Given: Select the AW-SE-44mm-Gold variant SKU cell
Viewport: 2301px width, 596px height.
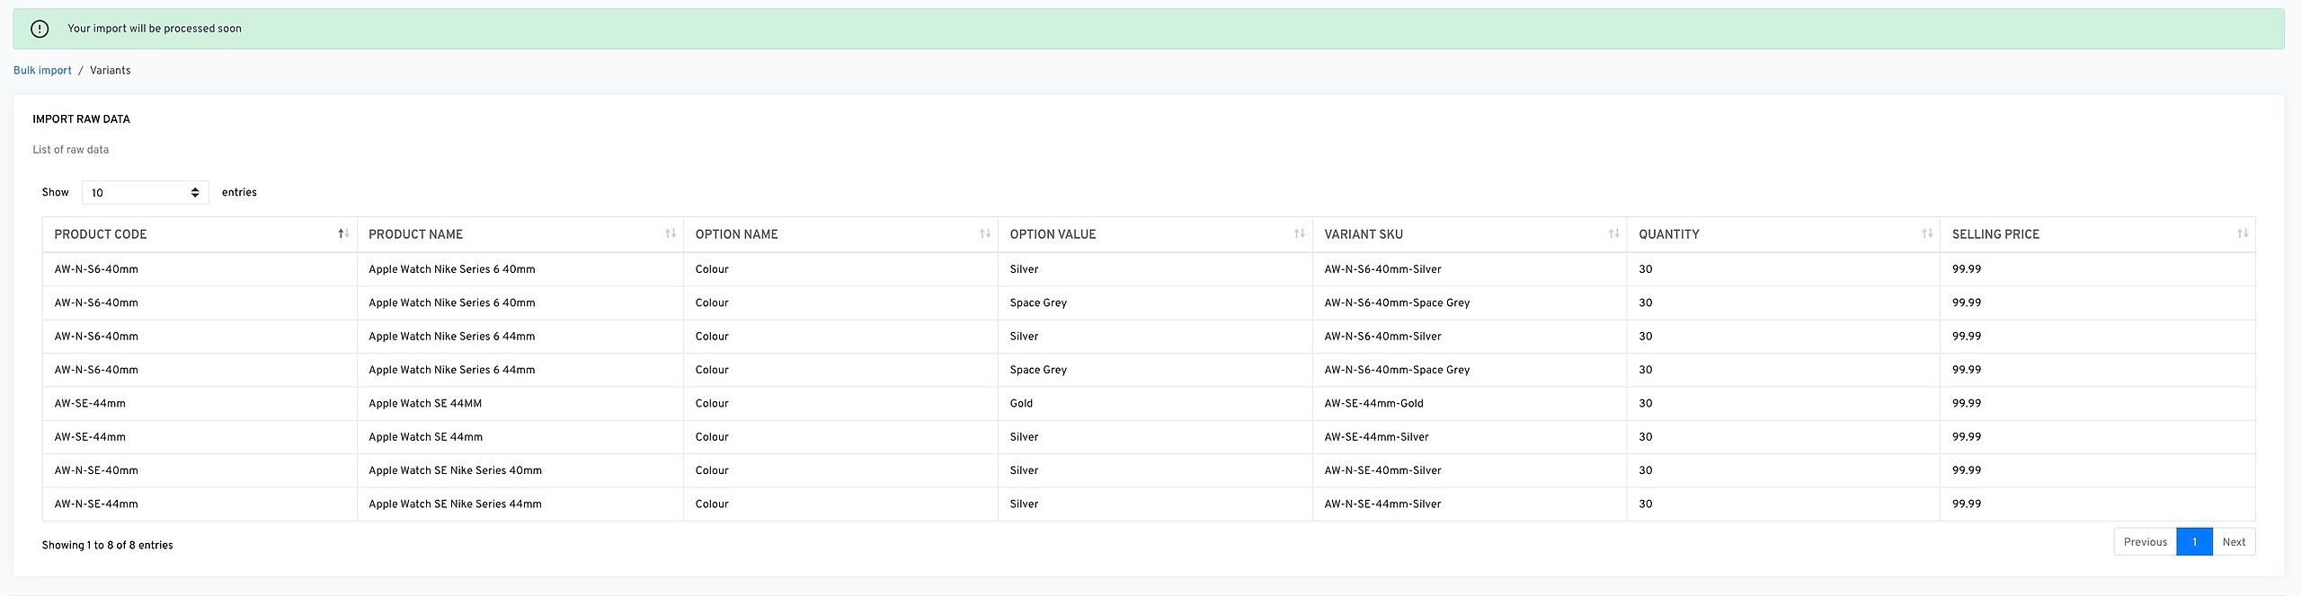Looking at the screenshot, I should tap(1373, 404).
